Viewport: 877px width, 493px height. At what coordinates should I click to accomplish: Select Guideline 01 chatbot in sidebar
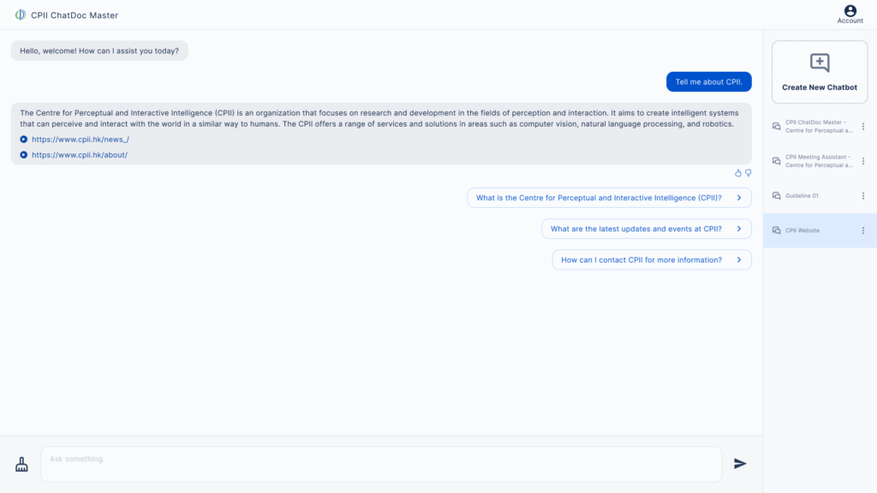[x=802, y=196]
